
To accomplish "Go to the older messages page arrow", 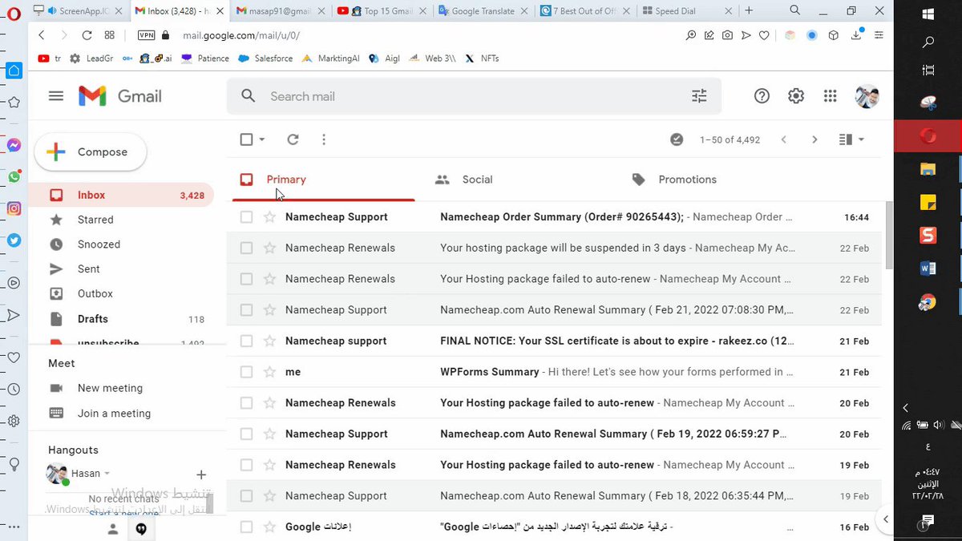I will (x=814, y=139).
